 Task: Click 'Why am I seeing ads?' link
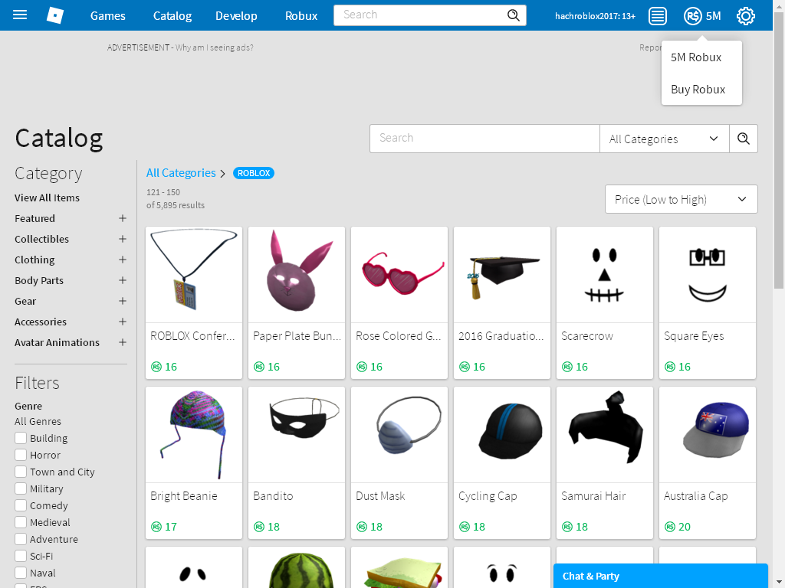[x=215, y=47]
